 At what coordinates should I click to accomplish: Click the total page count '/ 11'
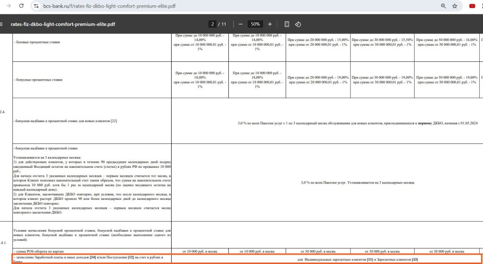pyautogui.click(x=222, y=24)
